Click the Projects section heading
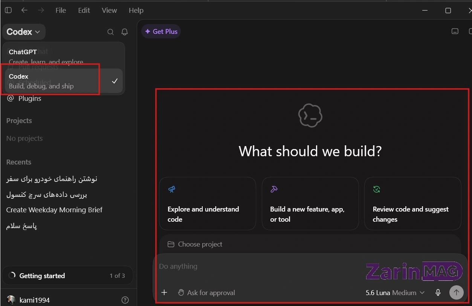The height and width of the screenshot is (306, 472). [19, 121]
